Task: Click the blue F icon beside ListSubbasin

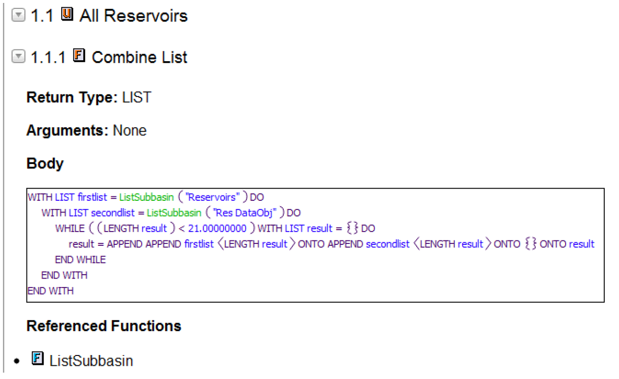Action: tap(37, 360)
